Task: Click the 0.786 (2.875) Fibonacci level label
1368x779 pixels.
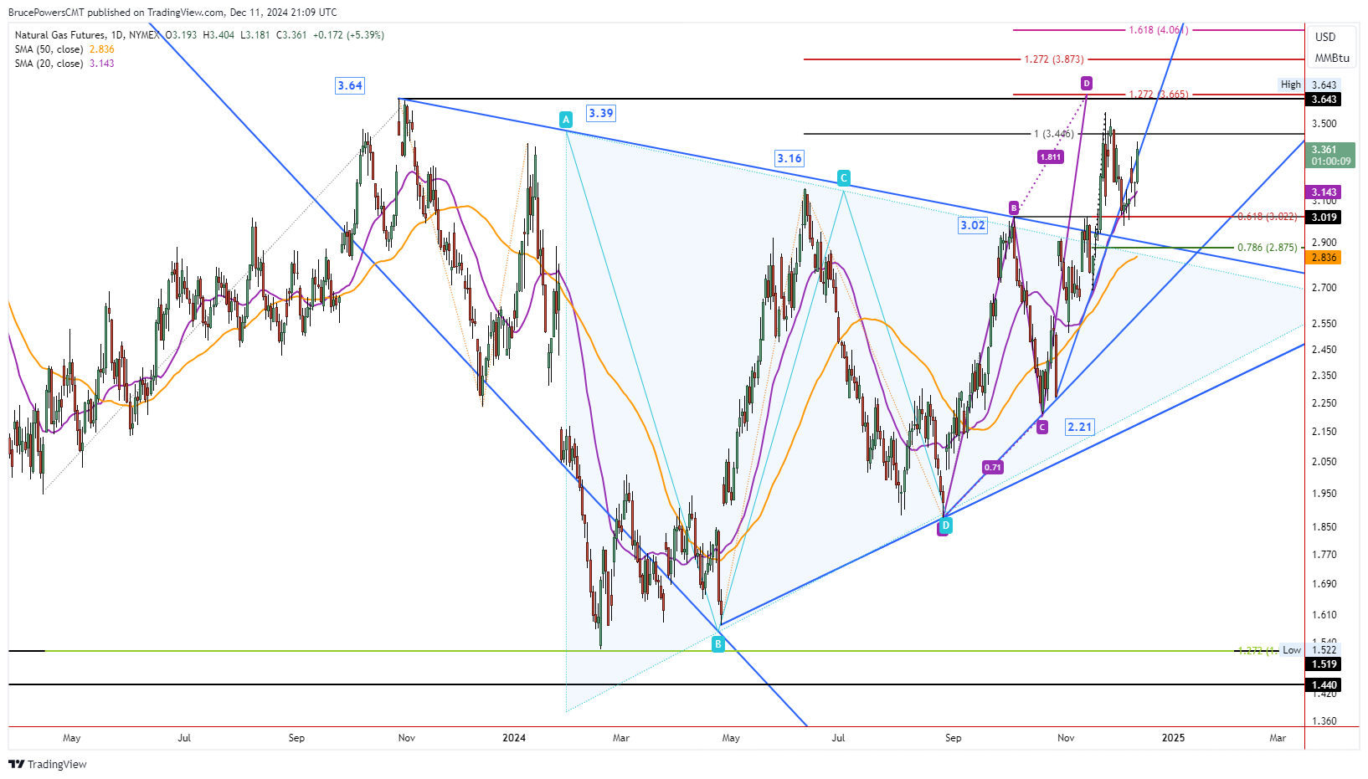Action: (x=1268, y=248)
